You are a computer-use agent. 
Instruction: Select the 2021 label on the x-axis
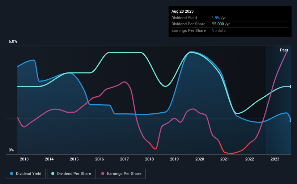[x=224, y=159]
